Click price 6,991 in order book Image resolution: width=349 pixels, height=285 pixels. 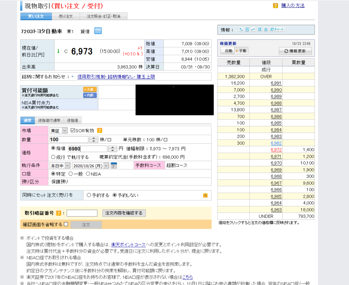276,83
